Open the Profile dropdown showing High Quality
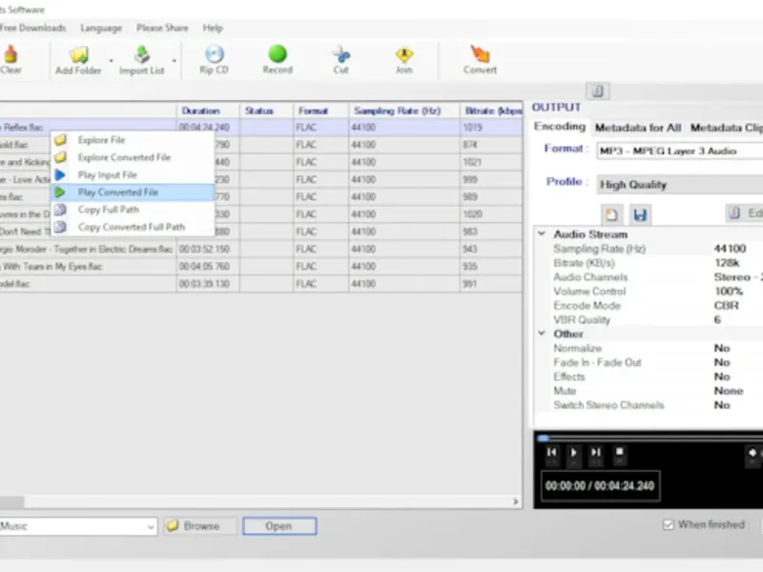 (x=679, y=184)
